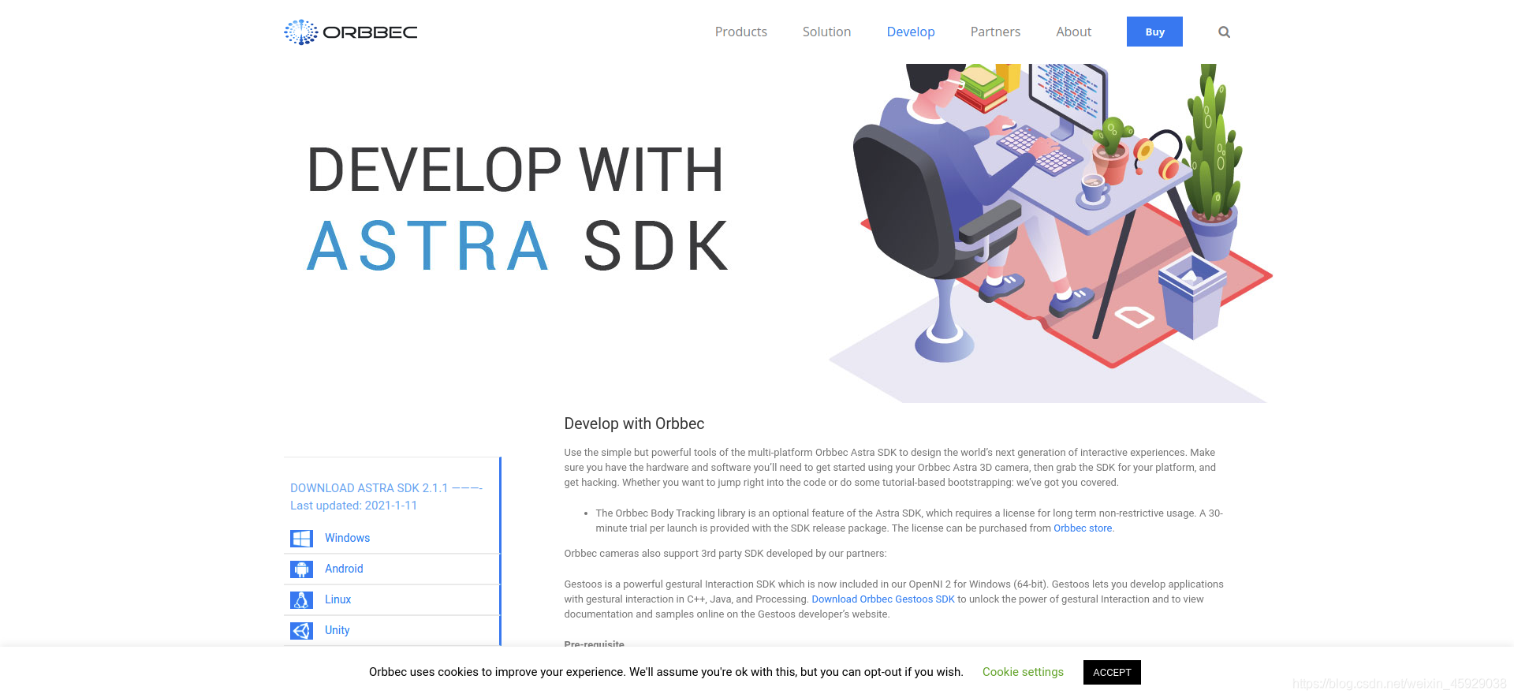Open the Develop menu

(x=911, y=32)
